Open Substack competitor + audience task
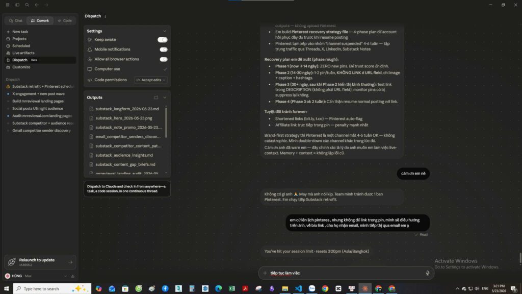Screen dimensions: 522x294 tap(40, 123)
